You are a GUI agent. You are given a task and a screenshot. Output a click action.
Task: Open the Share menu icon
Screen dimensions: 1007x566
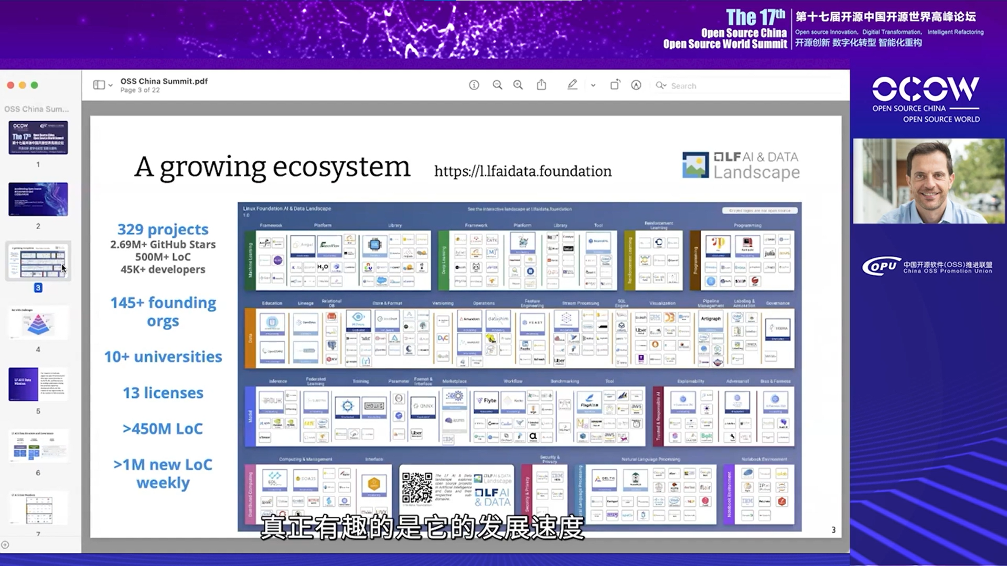[541, 85]
